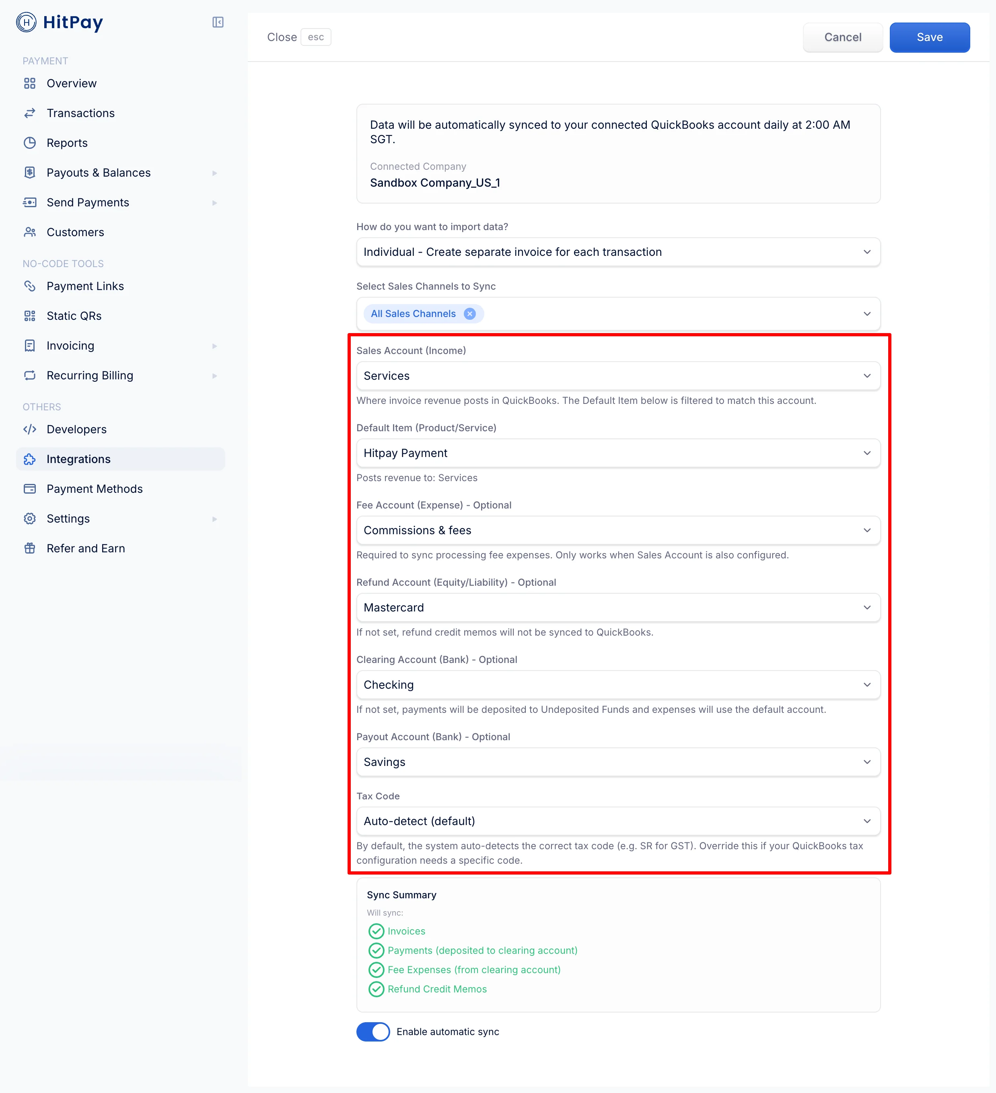Open Payment Links from the sidebar
996x1093 pixels.
click(120, 286)
